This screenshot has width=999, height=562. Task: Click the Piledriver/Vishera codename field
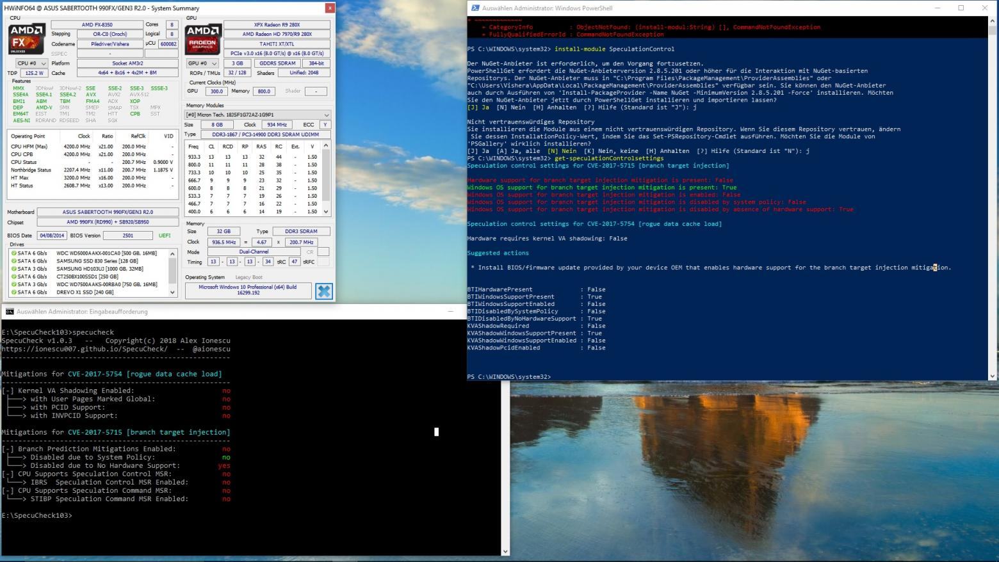tap(110, 44)
